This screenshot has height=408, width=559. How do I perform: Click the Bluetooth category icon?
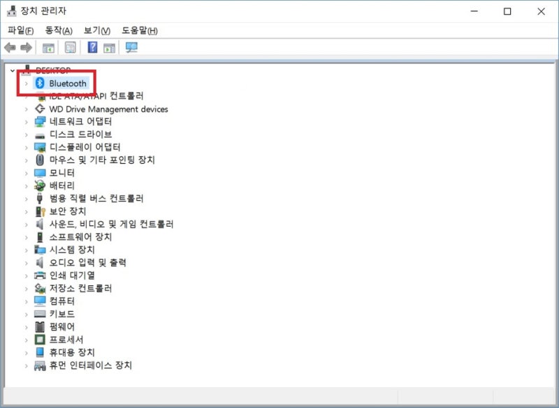(x=40, y=83)
